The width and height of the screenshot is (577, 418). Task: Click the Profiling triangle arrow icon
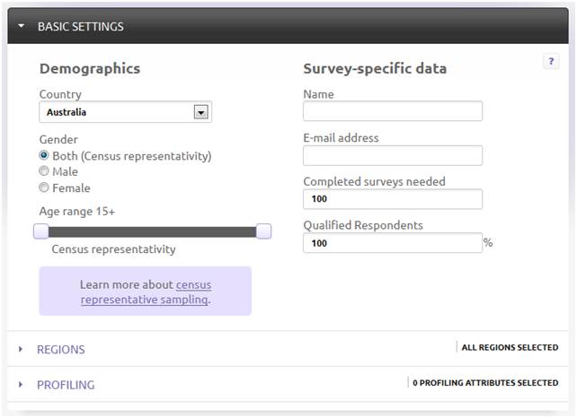(x=21, y=385)
